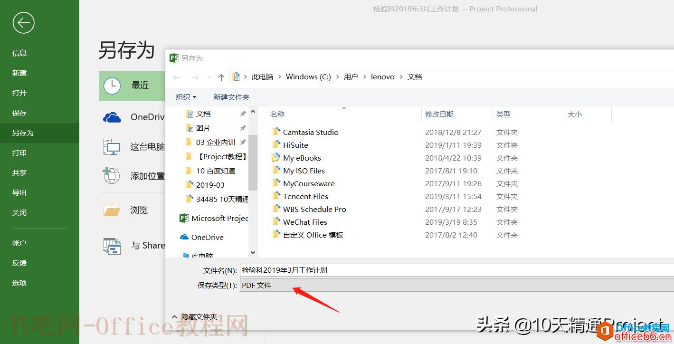The image size is (674, 344).
Task: Select the My eBooks folder
Action: point(302,158)
